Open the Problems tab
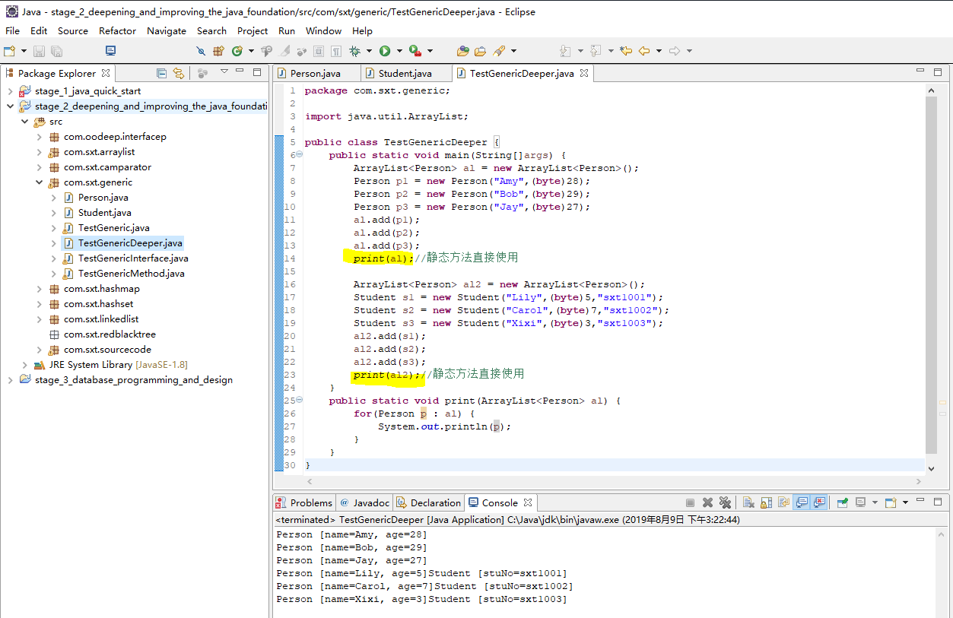Viewport: 953px width, 618px height. click(x=304, y=502)
